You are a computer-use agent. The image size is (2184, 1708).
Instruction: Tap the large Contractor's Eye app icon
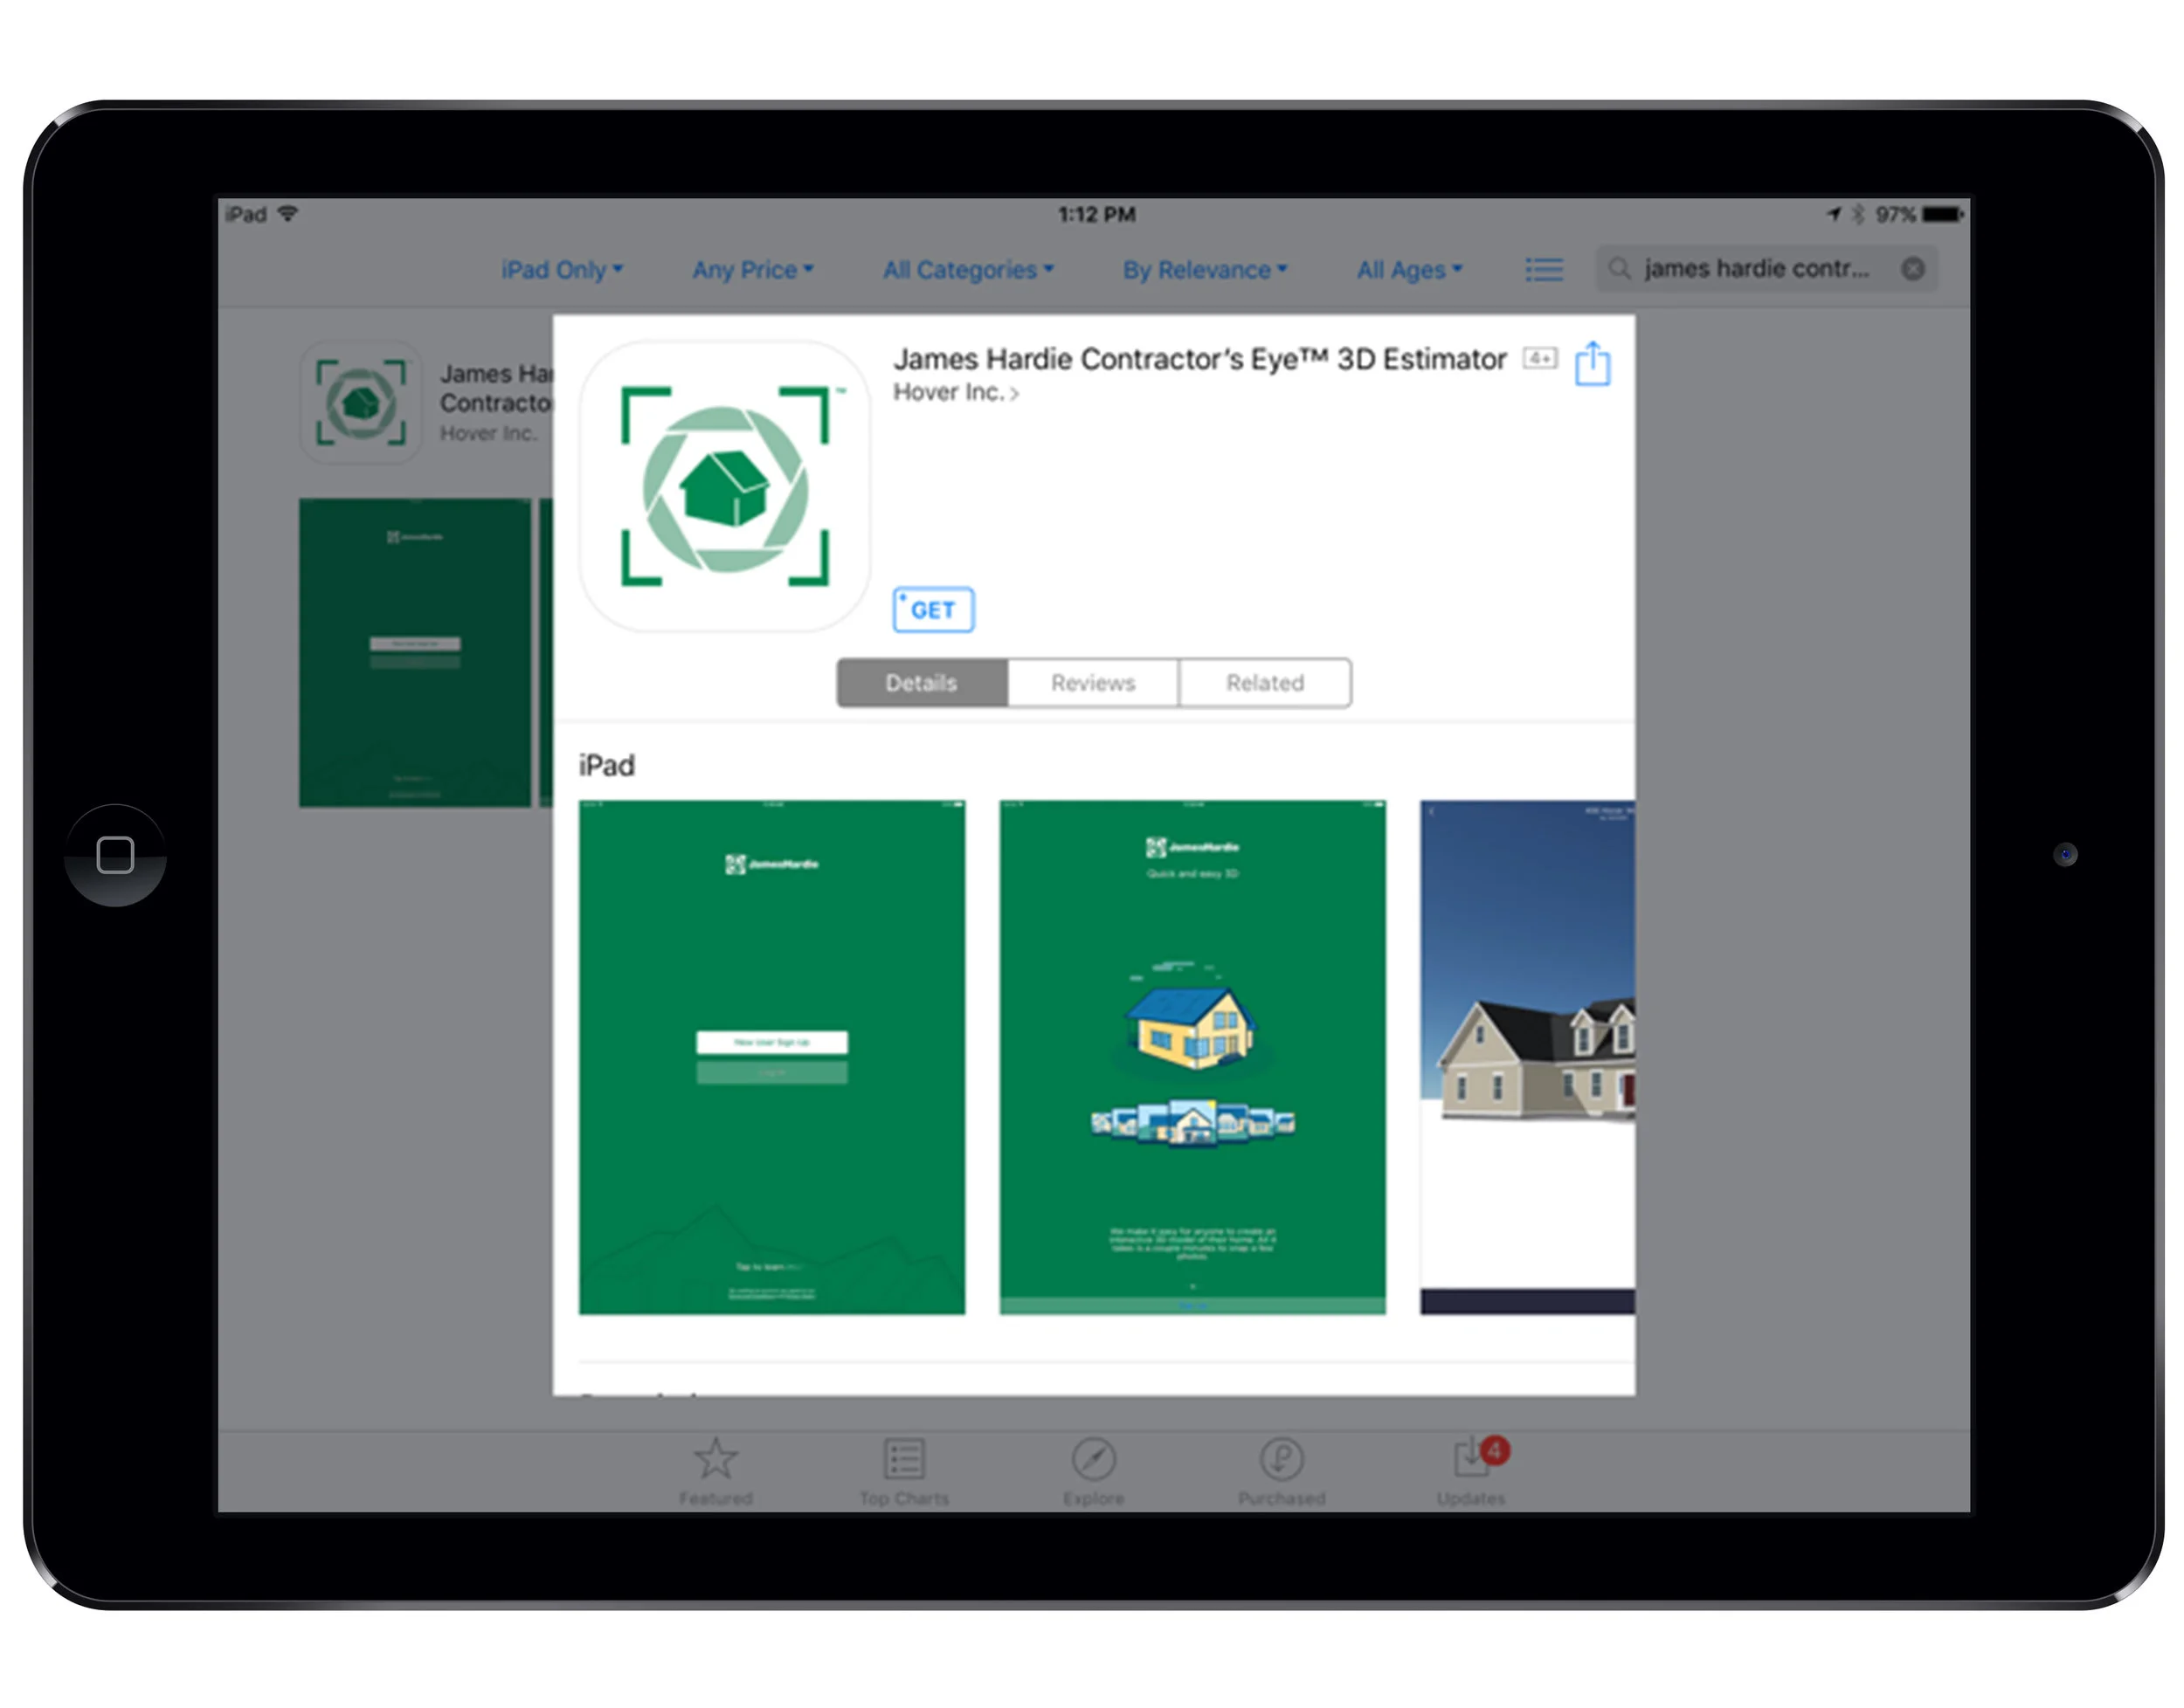click(724, 486)
